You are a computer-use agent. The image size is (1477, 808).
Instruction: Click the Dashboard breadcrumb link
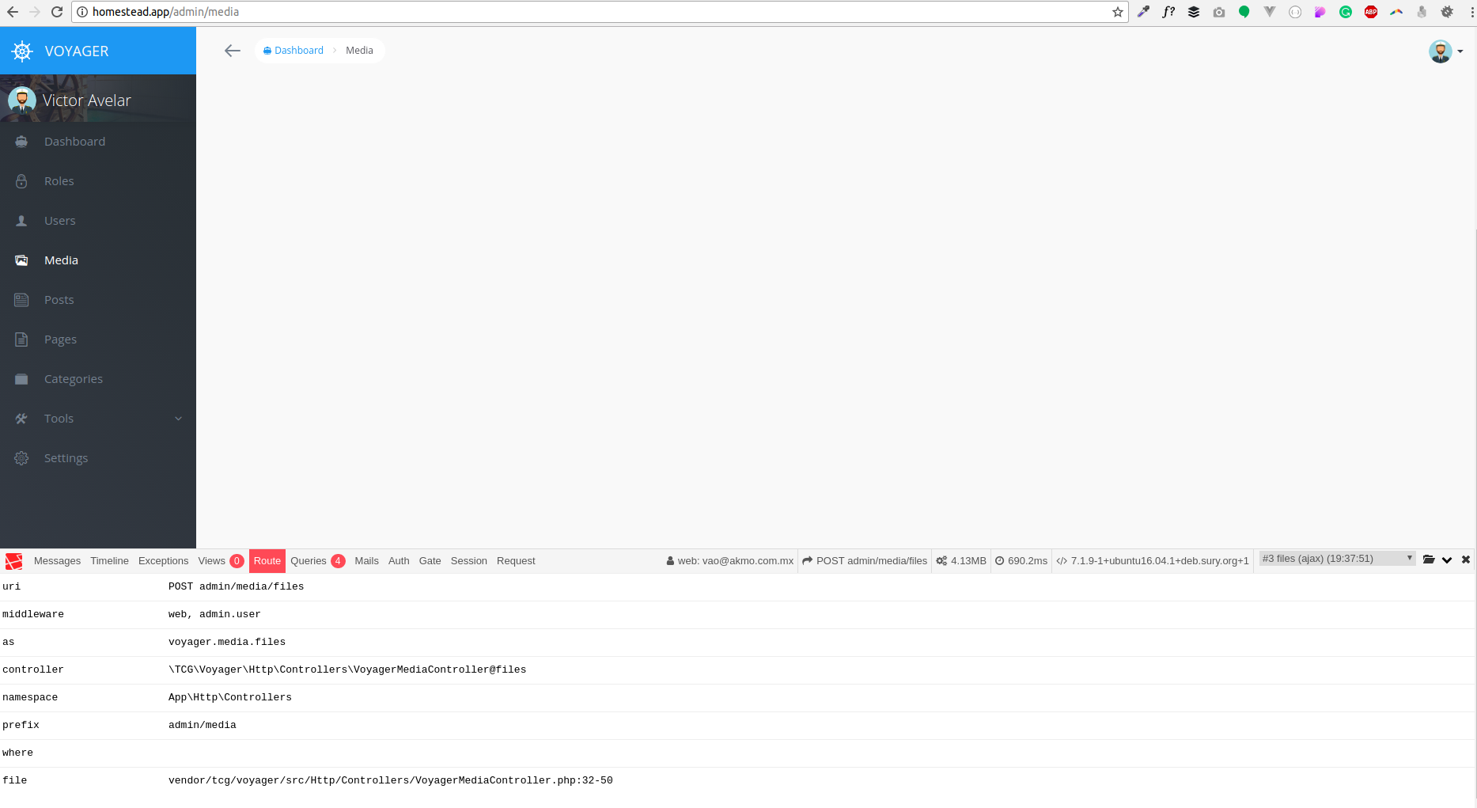coord(297,50)
